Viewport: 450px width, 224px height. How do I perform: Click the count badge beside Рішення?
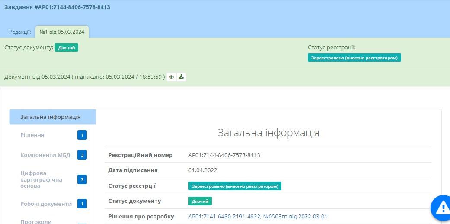coord(82,135)
